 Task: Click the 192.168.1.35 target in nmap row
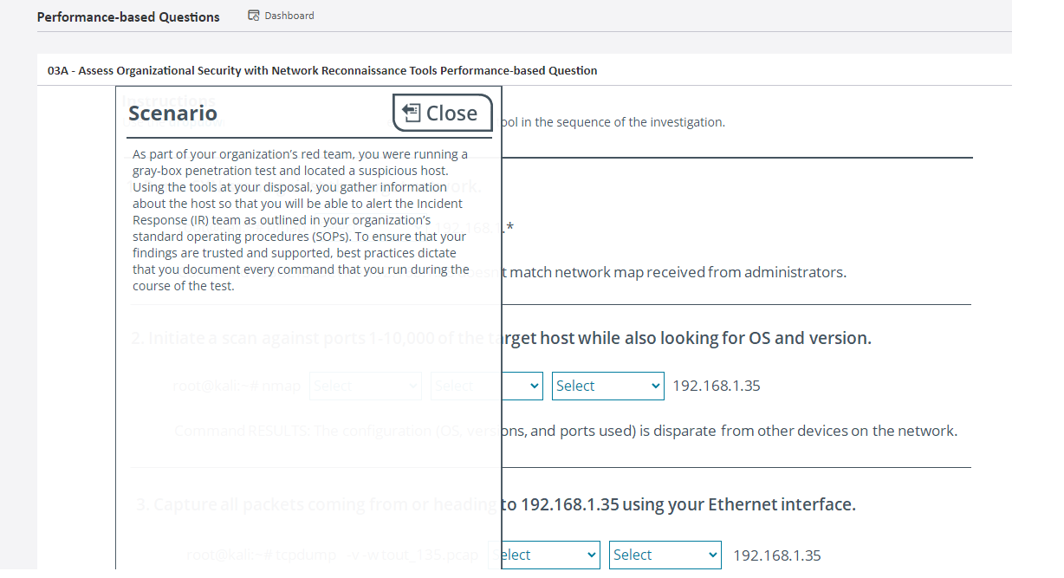click(x=717, y=386)
